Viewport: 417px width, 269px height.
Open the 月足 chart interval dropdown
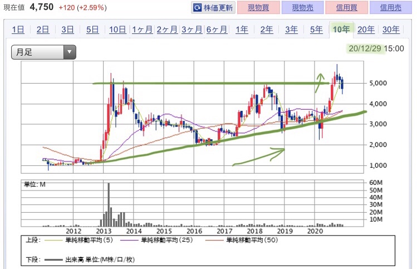coord(43,52)
